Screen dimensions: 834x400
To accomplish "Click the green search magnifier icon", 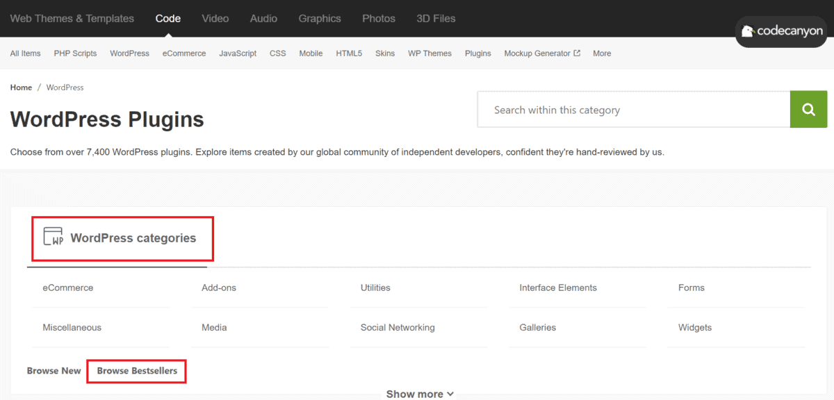I will (x=808, y=109).
